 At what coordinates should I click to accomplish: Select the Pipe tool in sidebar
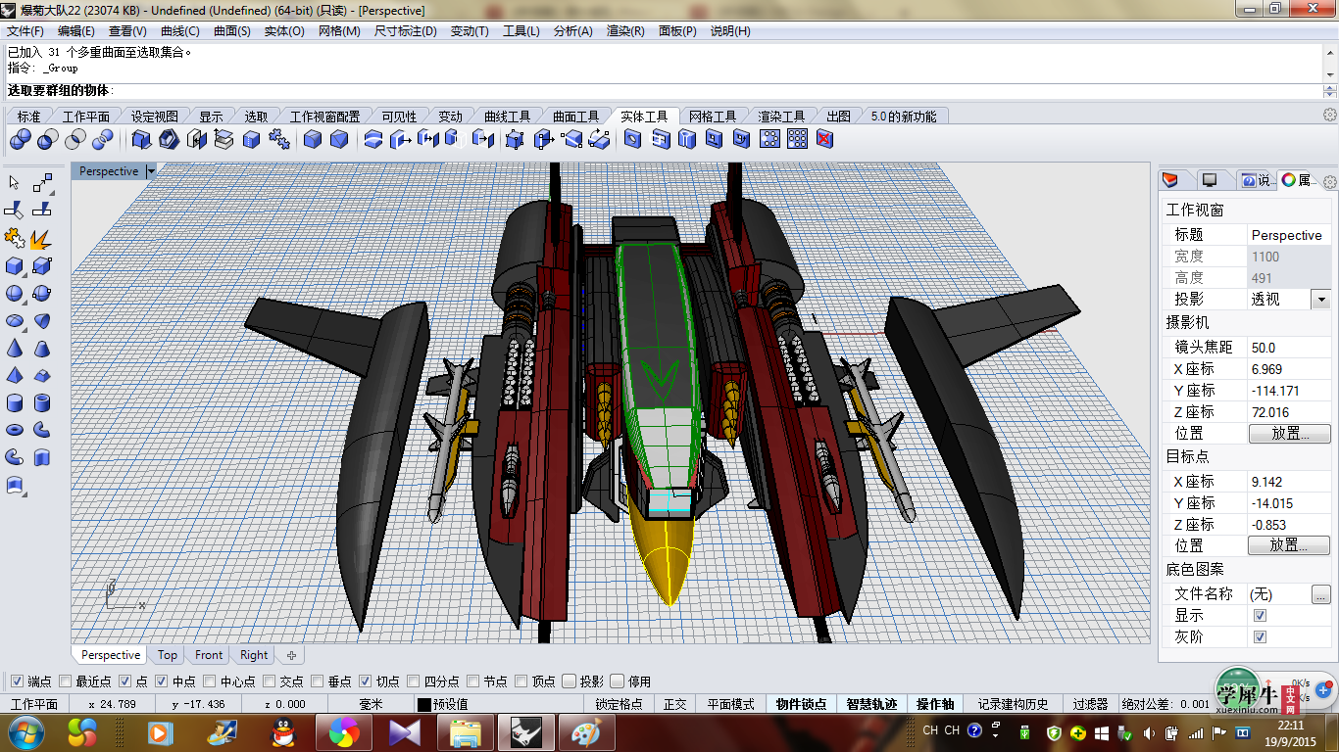click(42, 430)
